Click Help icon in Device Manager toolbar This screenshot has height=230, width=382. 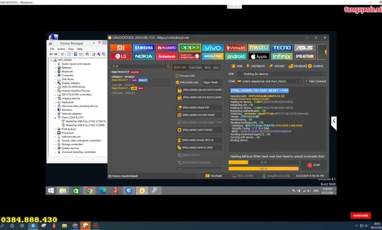pyautogui.click(x=75, y=54)
